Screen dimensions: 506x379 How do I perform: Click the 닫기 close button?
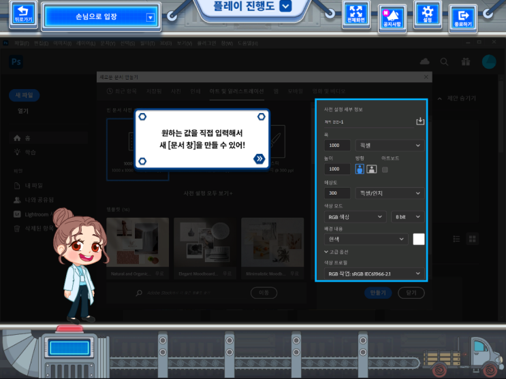point(411,293)
